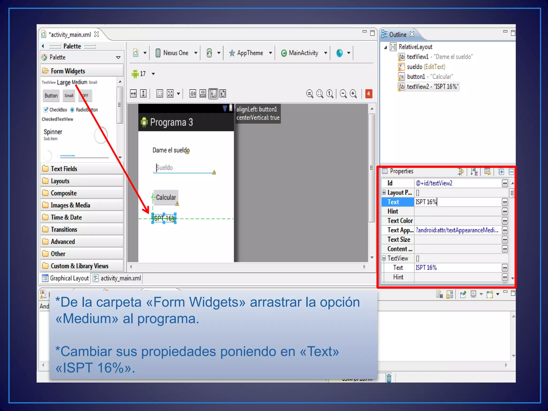Screen dimensions: 548x411
Task: Zoom out the layout canvas
Action: (x=343, y=94)
